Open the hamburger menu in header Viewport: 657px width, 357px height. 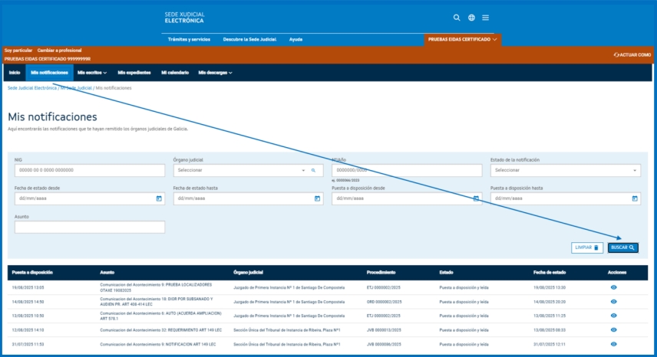486,18
